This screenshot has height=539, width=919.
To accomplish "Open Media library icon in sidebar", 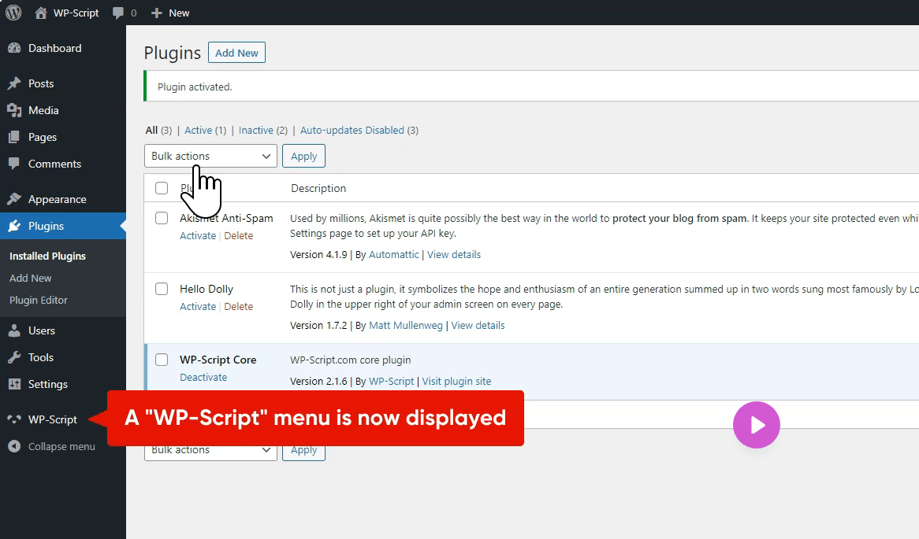I will 14,110.
